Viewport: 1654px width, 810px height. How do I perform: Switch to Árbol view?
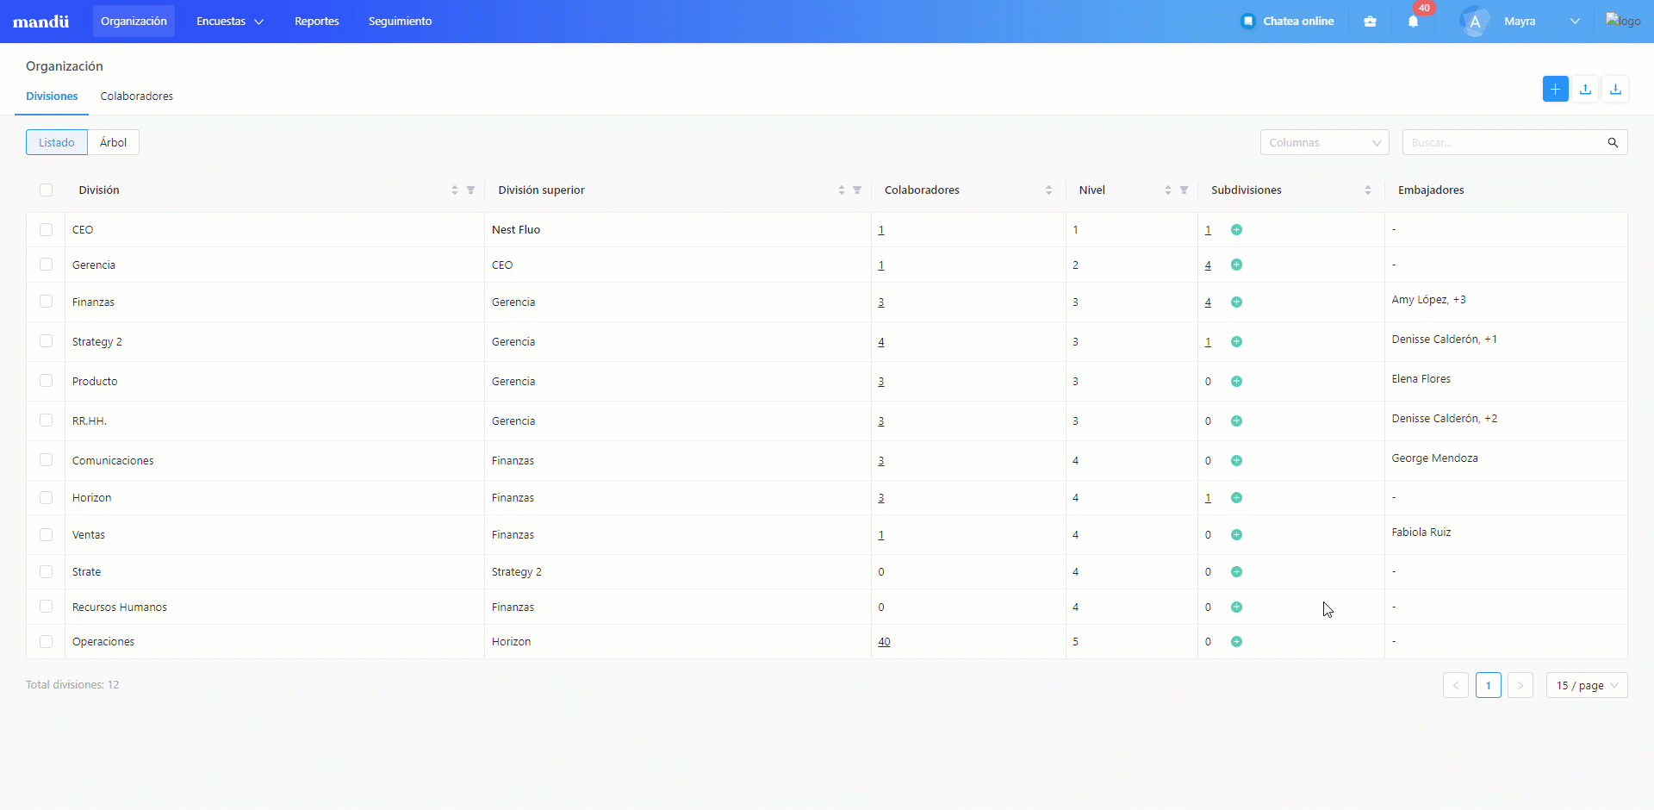coord(113,143)
